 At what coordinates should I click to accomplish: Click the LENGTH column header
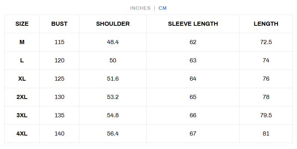[266, 24]
